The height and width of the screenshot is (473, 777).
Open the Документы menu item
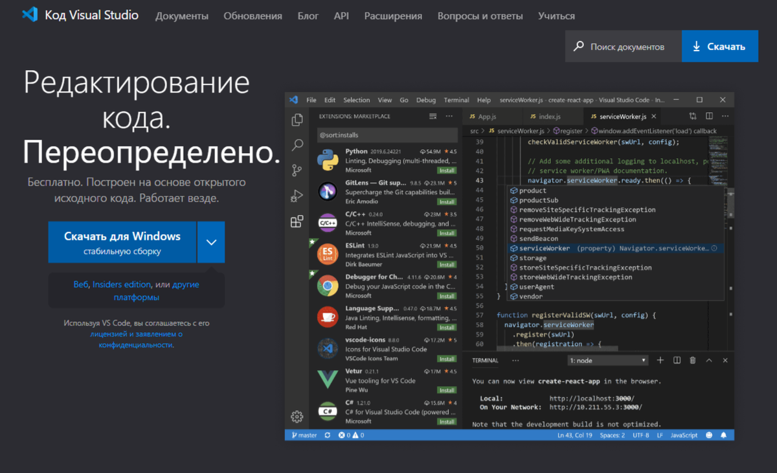point(182,16)
